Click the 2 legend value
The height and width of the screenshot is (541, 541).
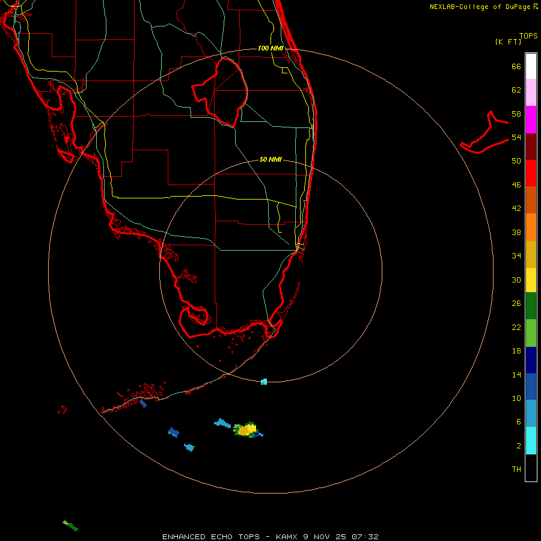tap(519, 446)
